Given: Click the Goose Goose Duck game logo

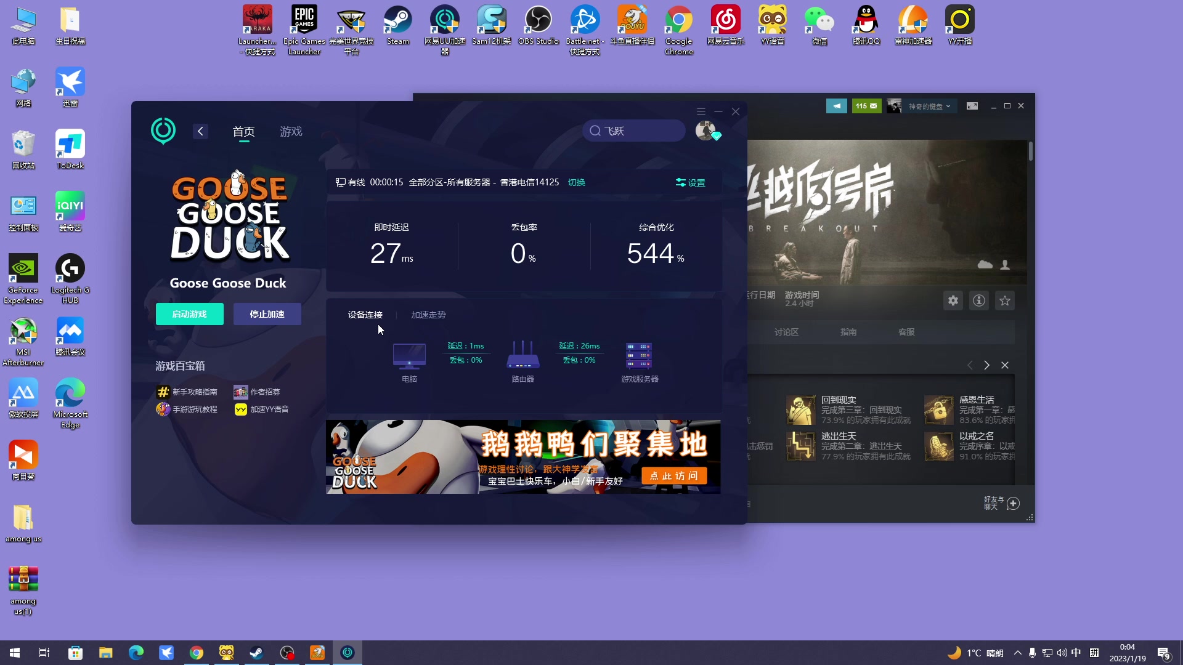Looking at the screenshot, I should (x=229, y=216).
